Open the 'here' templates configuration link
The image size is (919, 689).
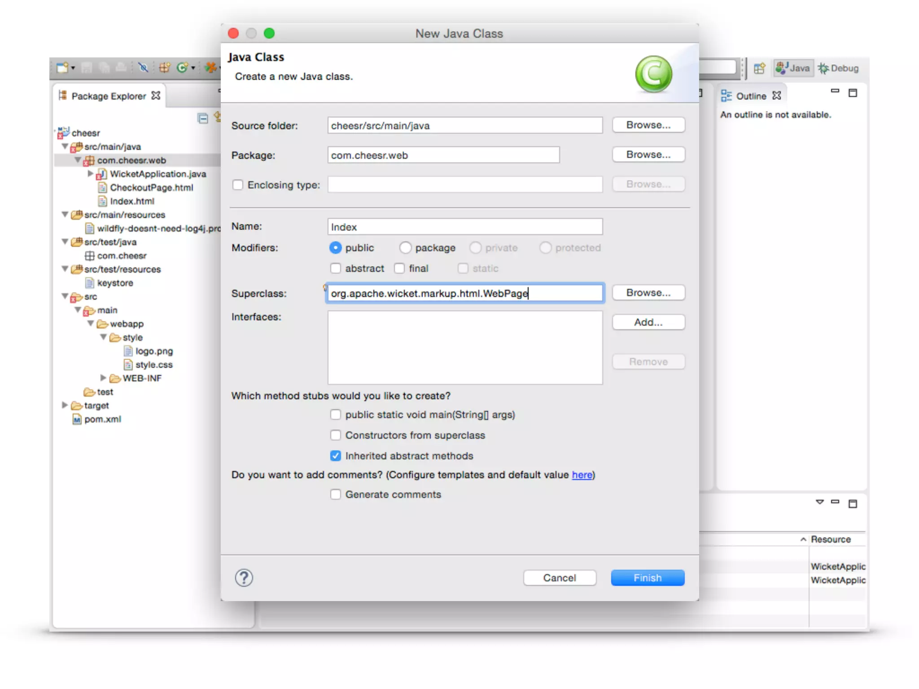[x=582, y=475]
